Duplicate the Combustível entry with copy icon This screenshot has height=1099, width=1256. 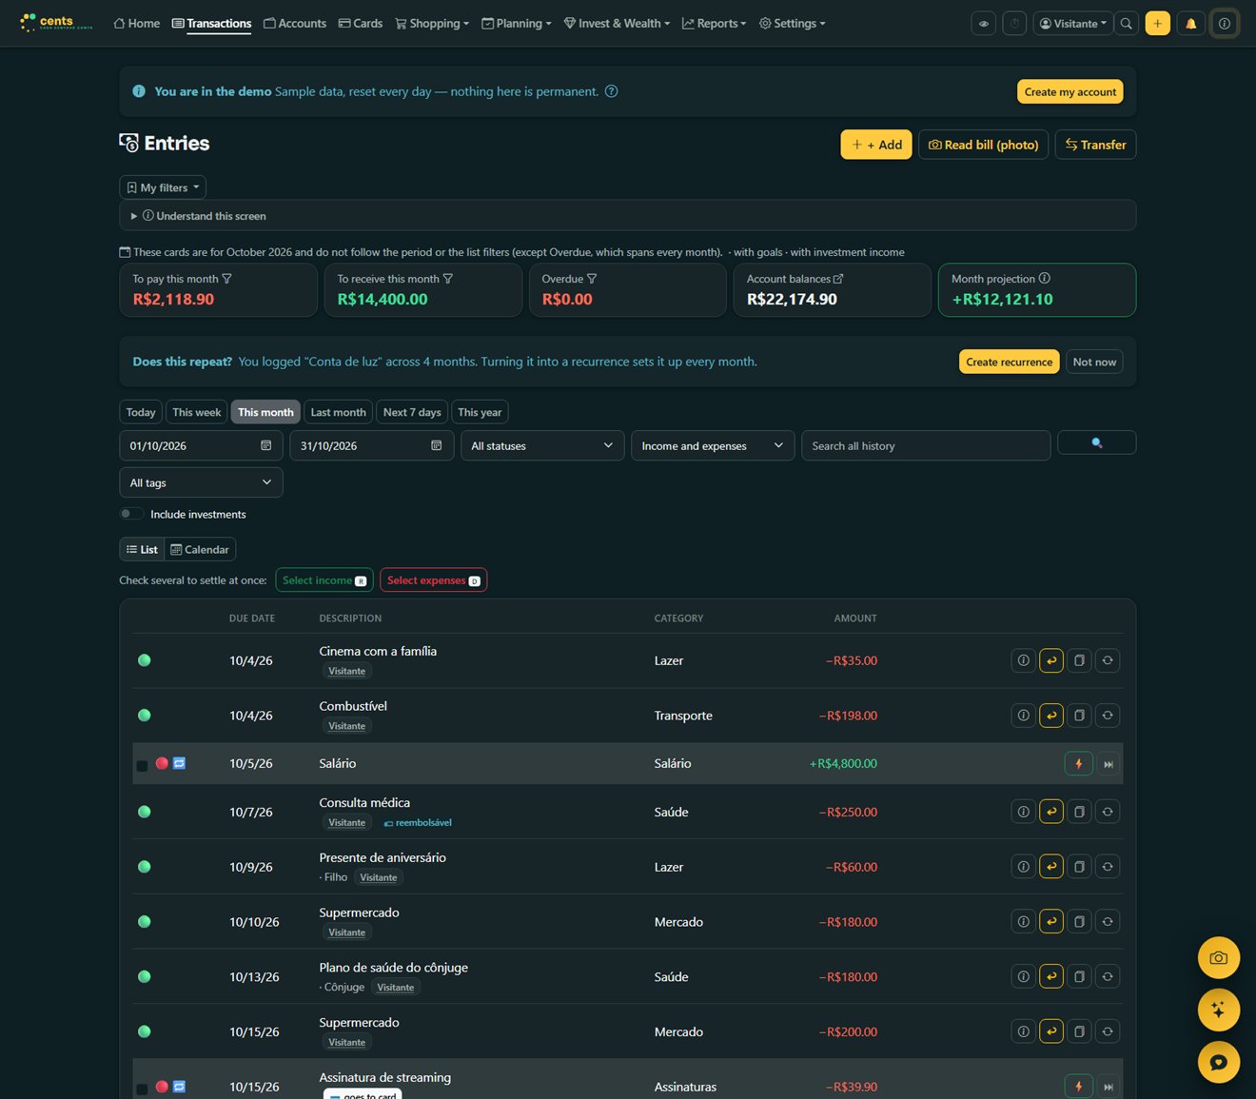(x=1079, y=716)
